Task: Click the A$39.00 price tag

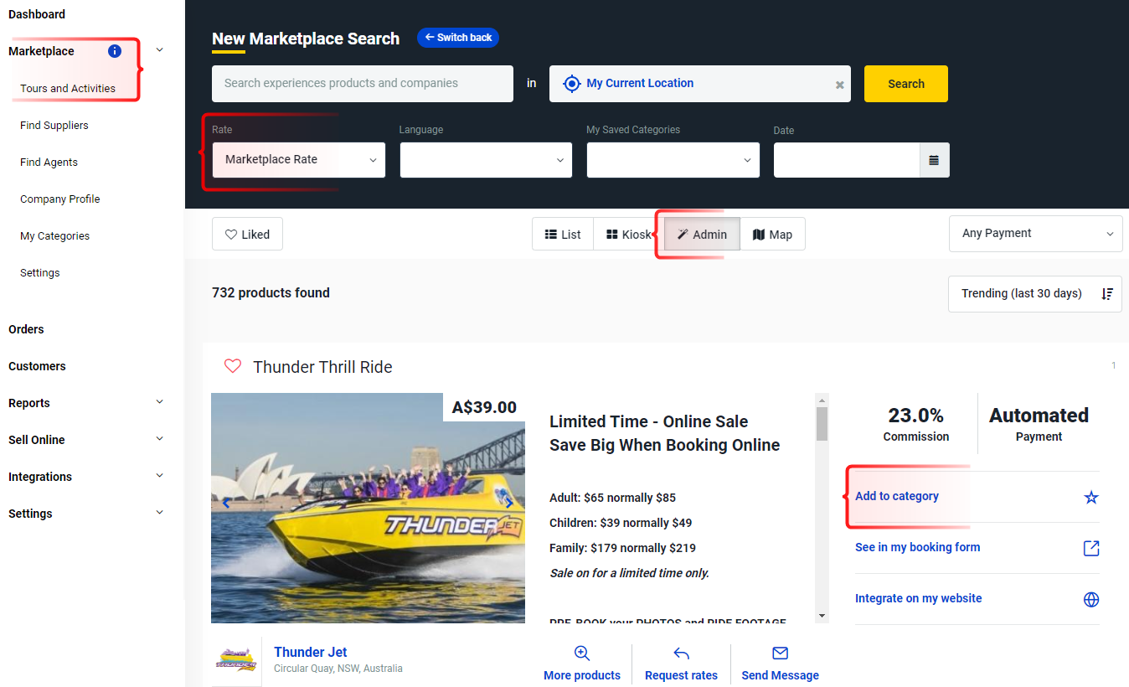Action: pos(484,408)
